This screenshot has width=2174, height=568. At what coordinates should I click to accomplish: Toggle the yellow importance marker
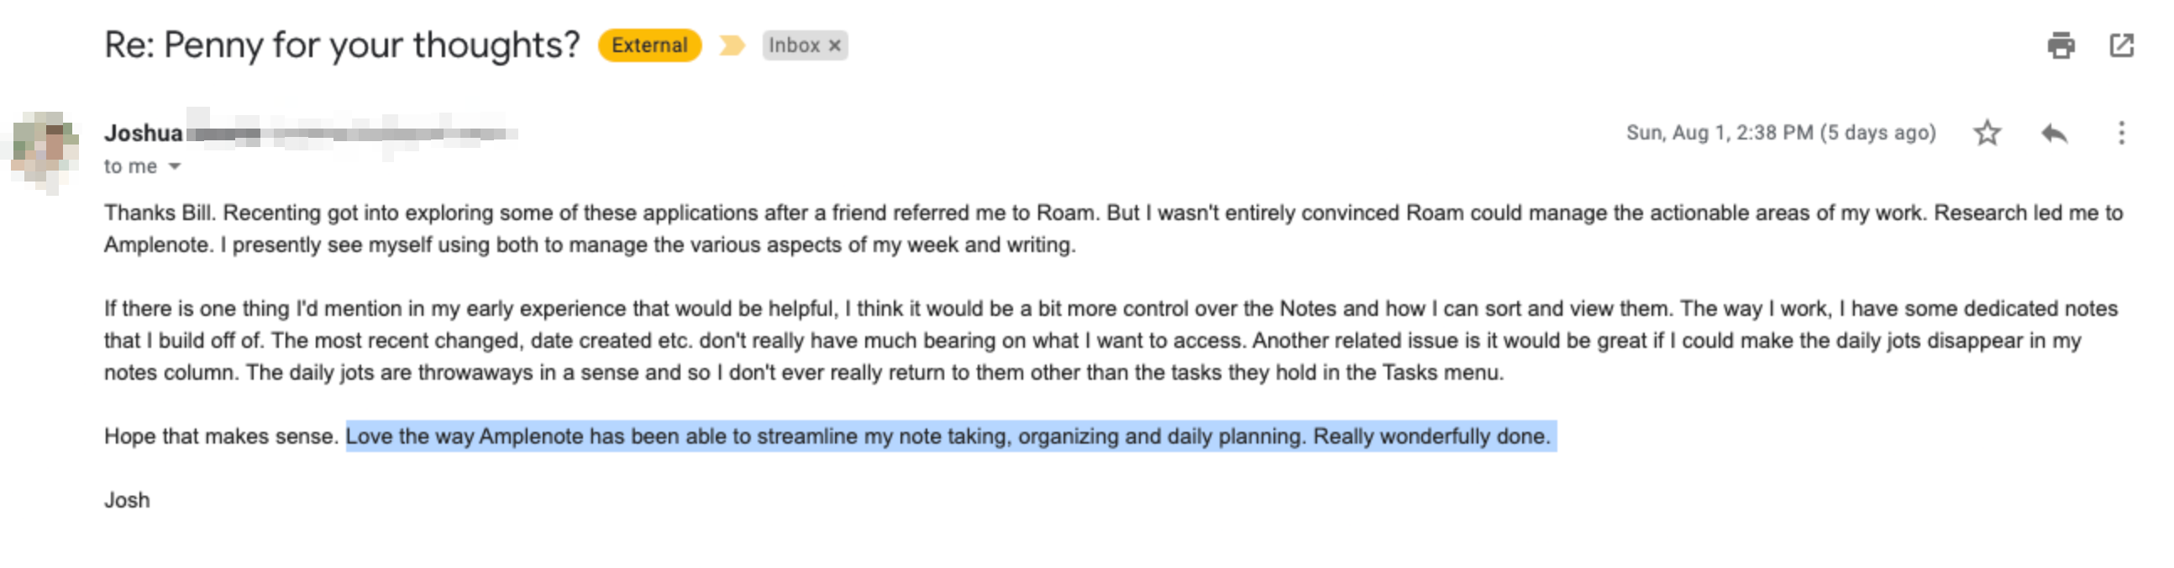[732, 45]
